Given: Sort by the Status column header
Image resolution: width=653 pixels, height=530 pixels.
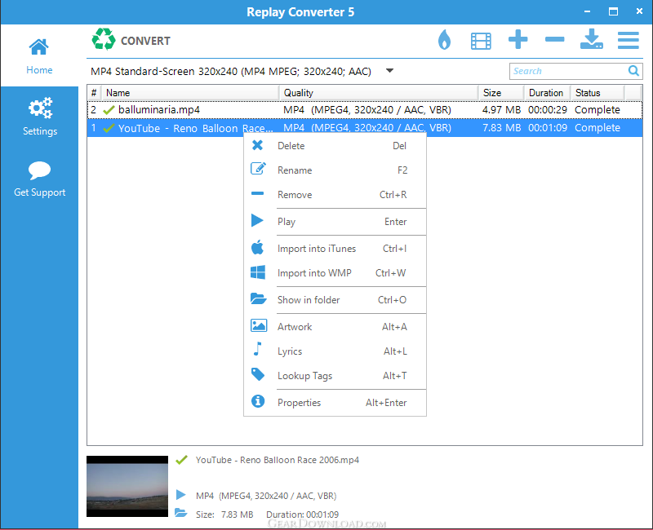Looking at the screenshot, I should 597,93.
